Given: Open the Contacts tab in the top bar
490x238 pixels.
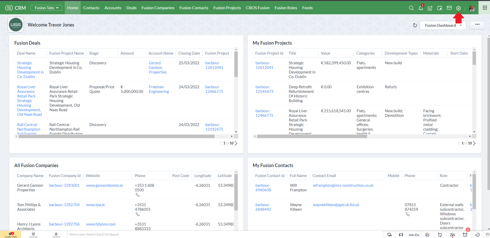Looking at the screenshot, I should 91,8.
